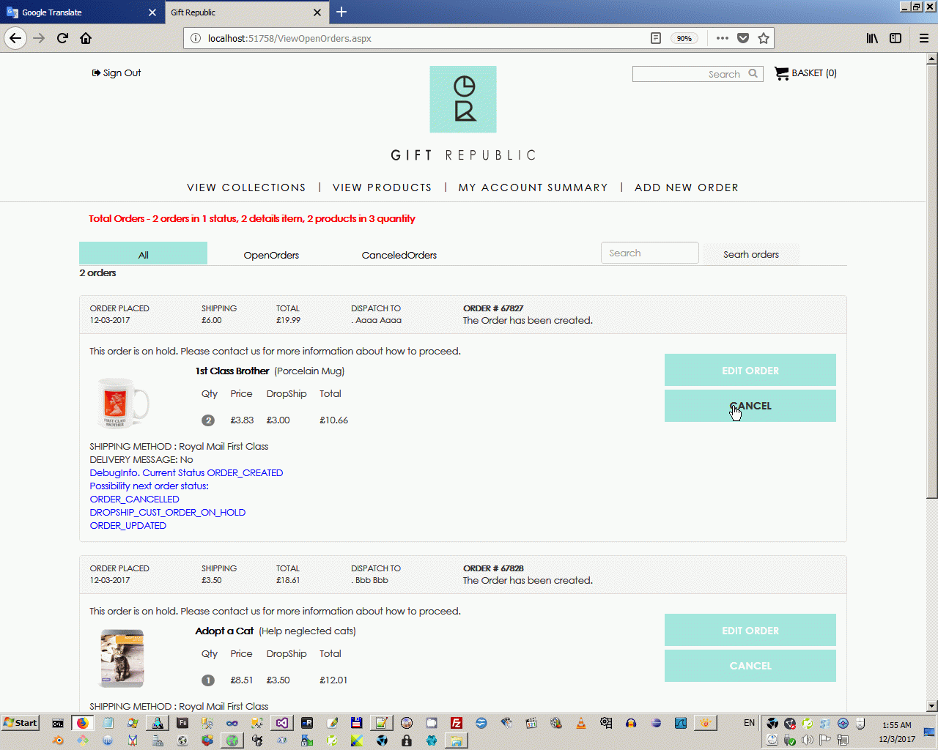Open Visual Studio from the taskbar
The width and height of the screenshot is (938, 750).
click(x=282, y=723)
